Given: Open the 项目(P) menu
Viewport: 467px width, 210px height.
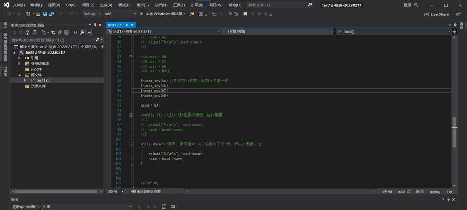Looking at the screenshot, I should 88,5.
